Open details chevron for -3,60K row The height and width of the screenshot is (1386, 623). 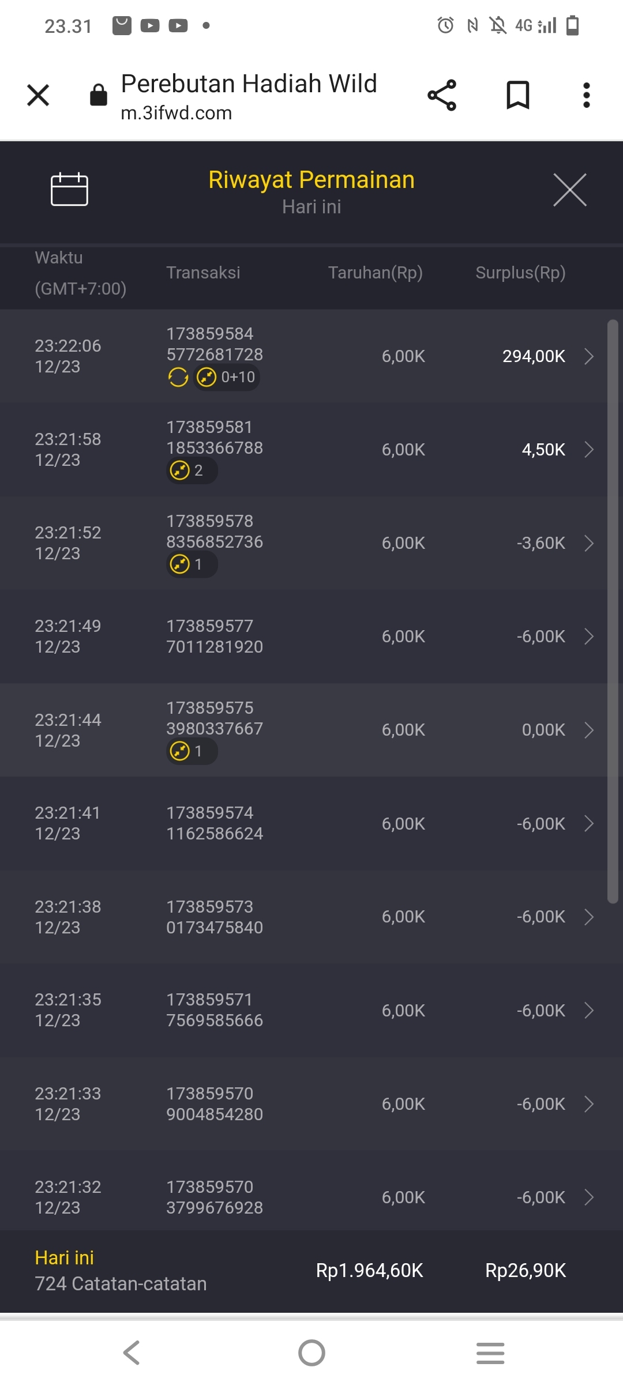(x=589, y=543)
